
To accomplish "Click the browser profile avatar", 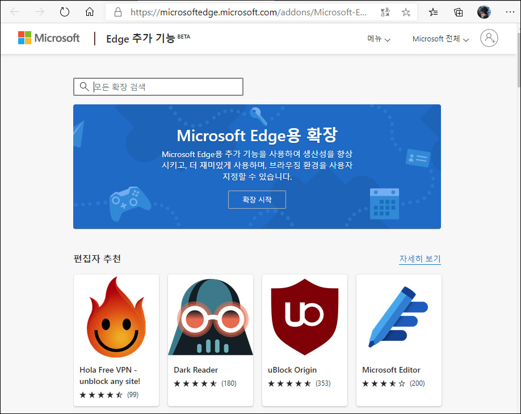I will point(484,12).
